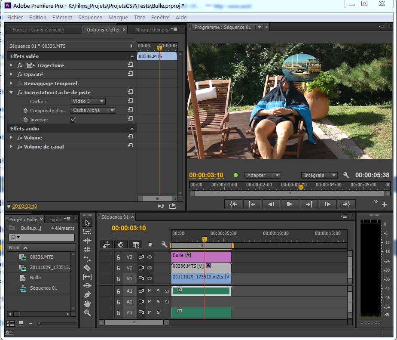Play the Program monitor sequence

(290, 204)
